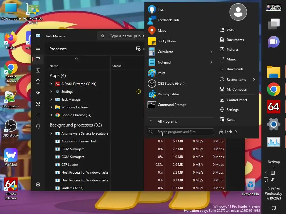
Task: Expand the Recent Items submenu arrow
Action: click(x=254, y=79)
